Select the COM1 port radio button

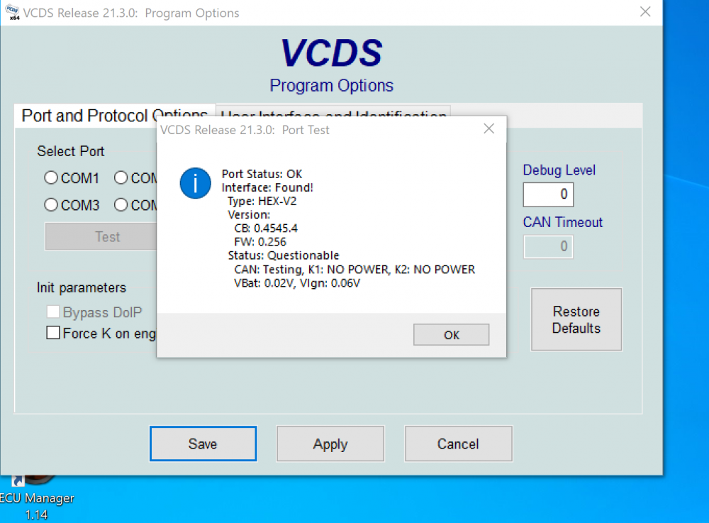51,178
